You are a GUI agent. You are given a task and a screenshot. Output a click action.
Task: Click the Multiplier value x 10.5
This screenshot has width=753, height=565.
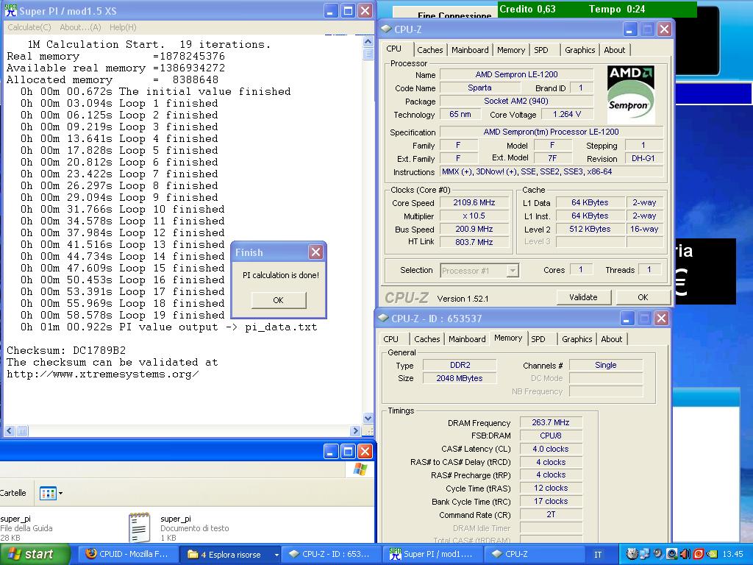click(x=474, y=216)
